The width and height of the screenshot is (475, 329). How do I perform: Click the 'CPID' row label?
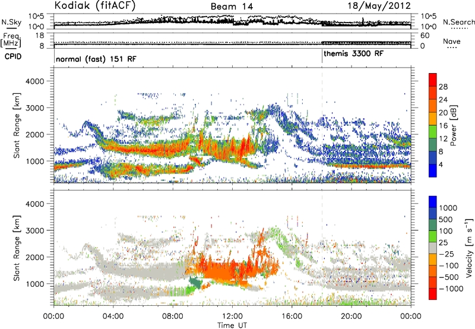[x=13, y=56]
